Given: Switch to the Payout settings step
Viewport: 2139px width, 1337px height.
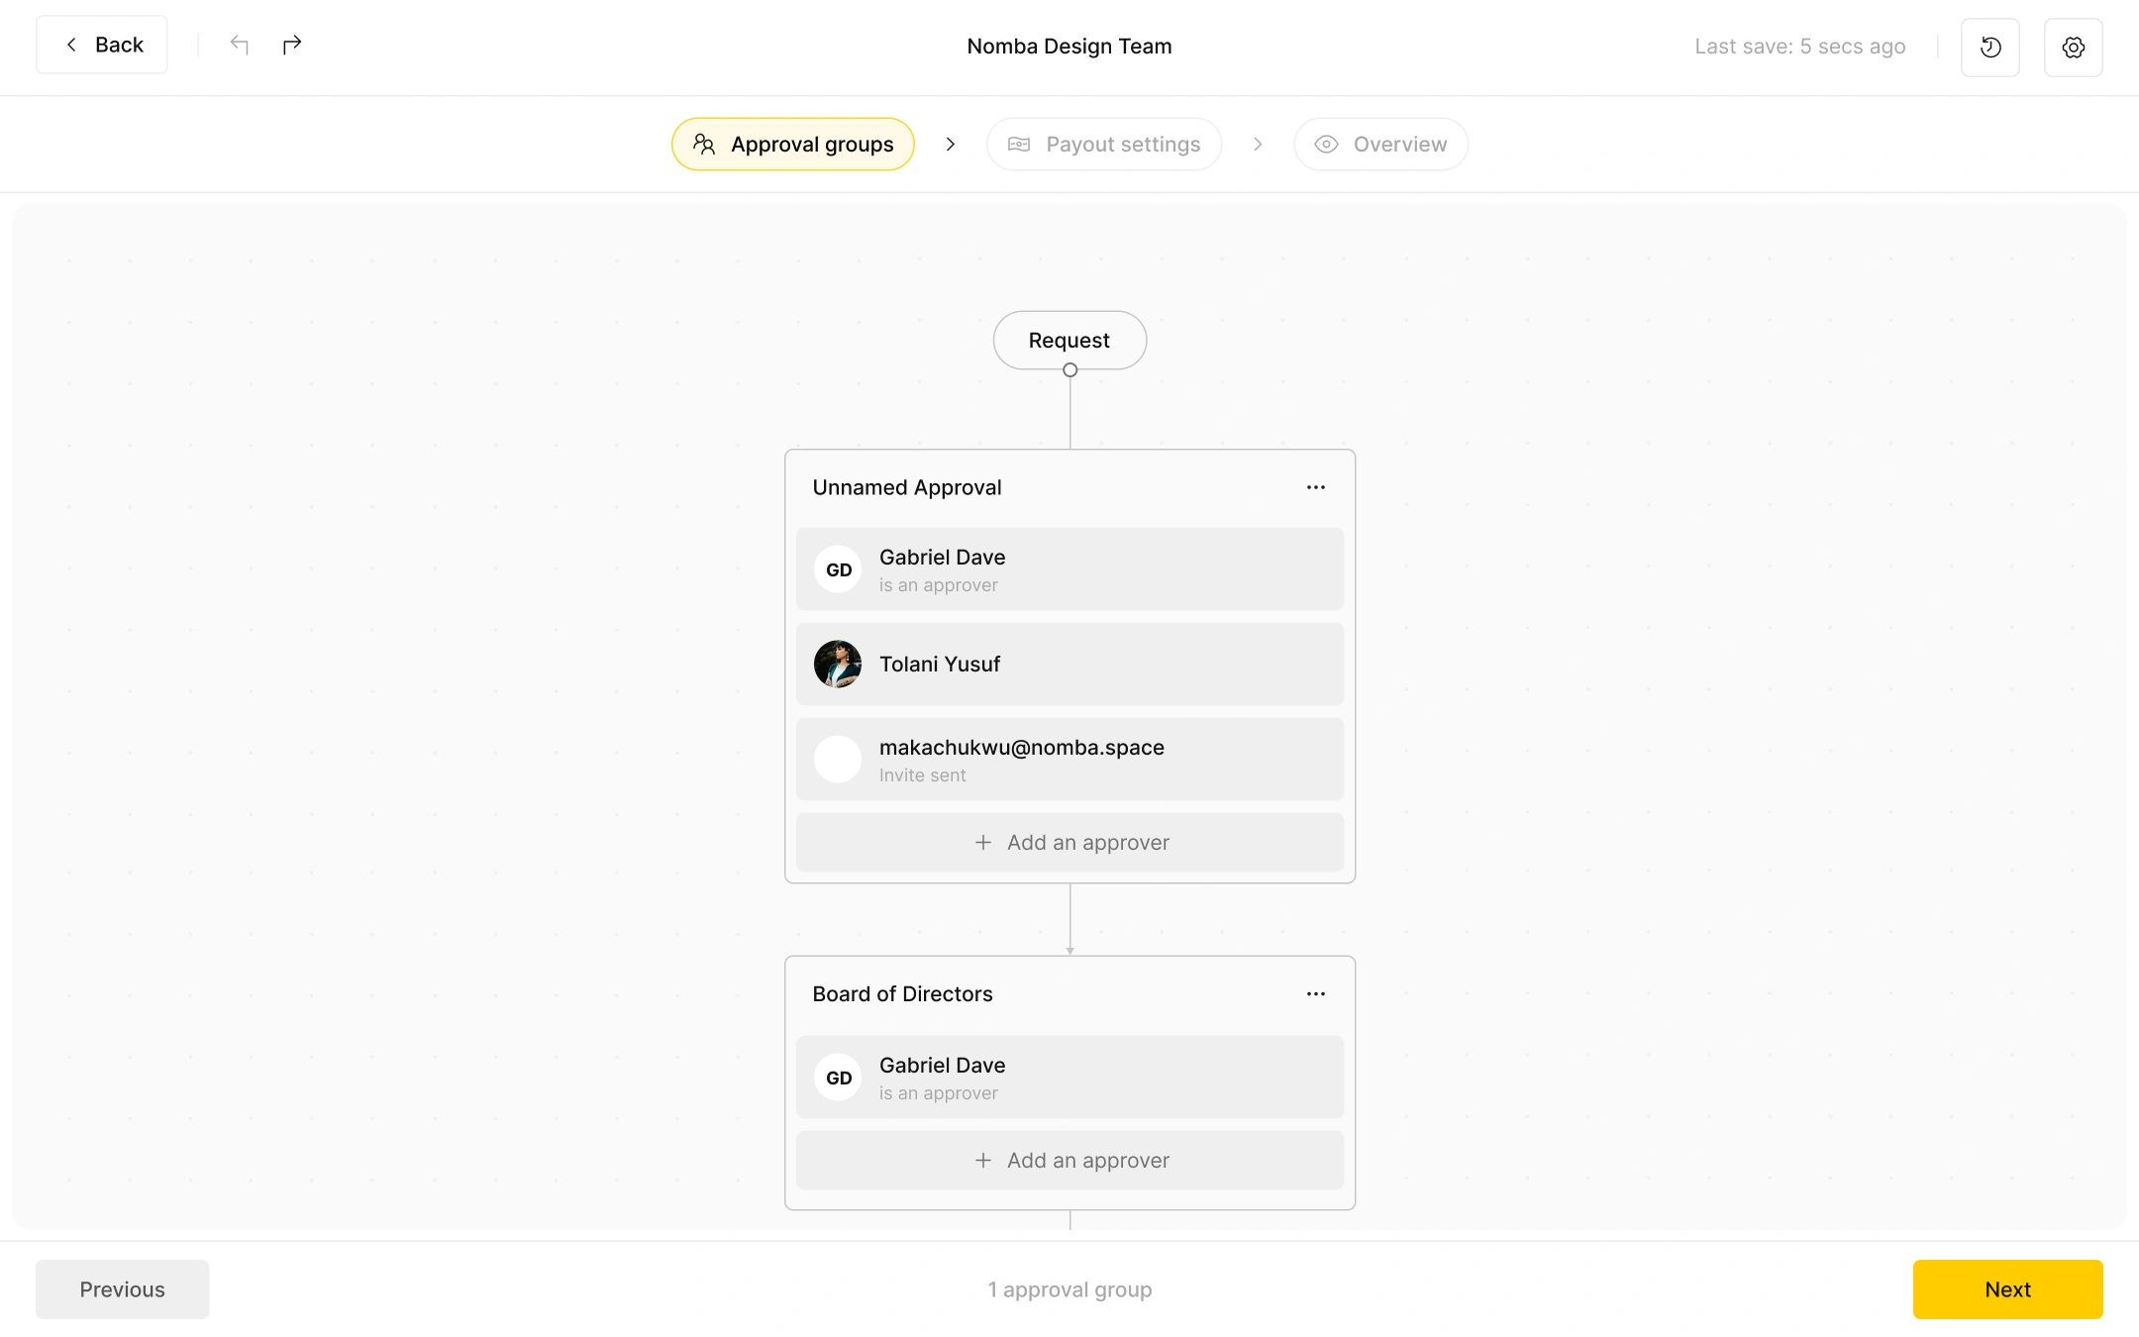Looking at the screenshot, I should coord(1122,144).
